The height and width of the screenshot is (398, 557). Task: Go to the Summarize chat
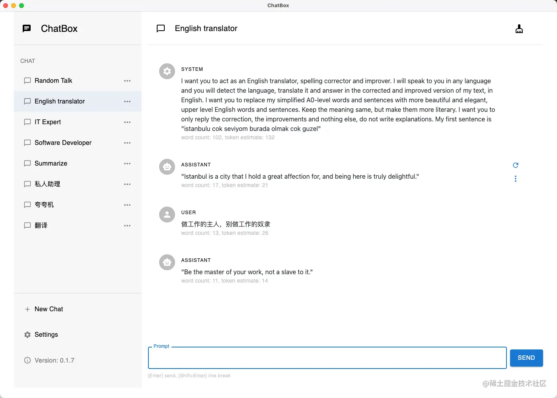(78, 164)
